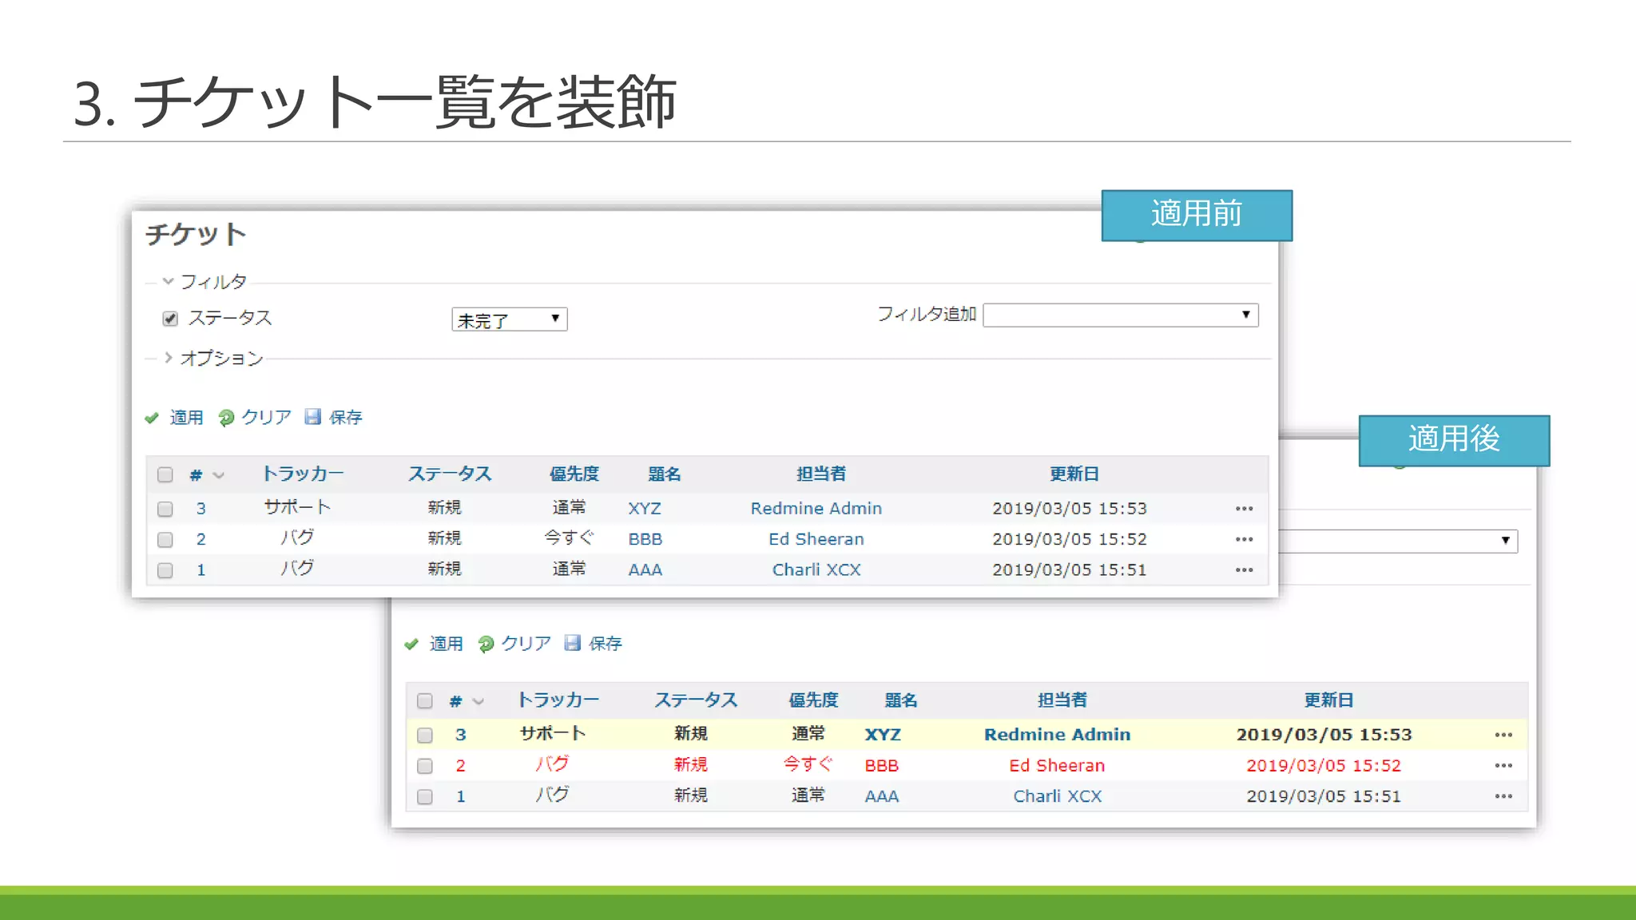Open the filter dropdown in after panel

click(x=1398, y=541)
